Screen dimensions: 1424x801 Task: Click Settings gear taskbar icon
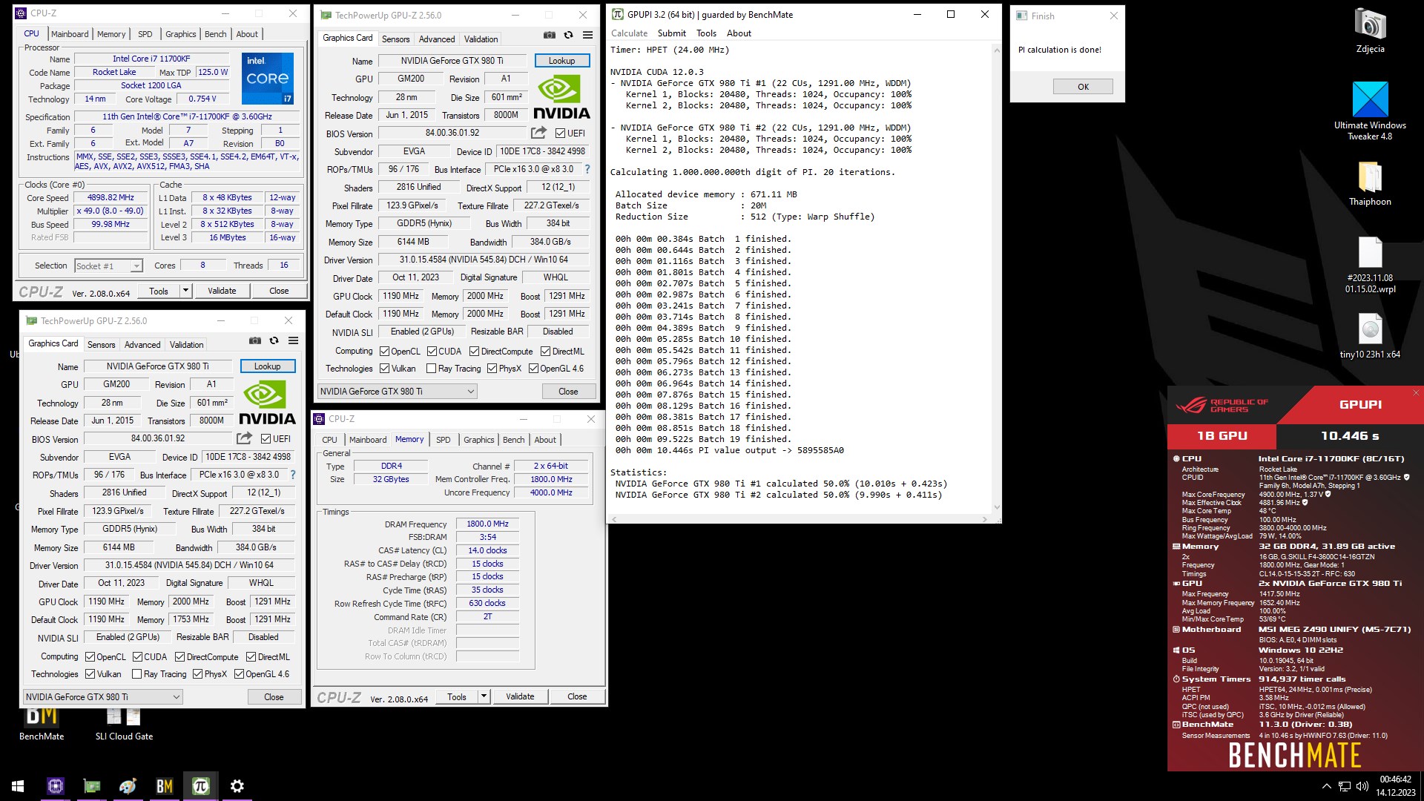click(237, 786)
